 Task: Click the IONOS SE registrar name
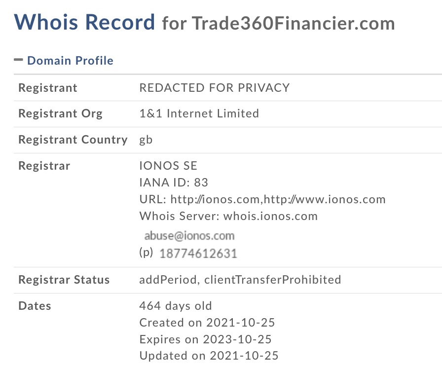coord(168,166)
